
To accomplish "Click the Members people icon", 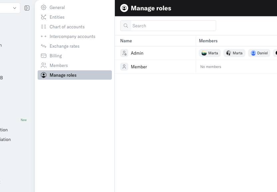I will (44, 65).
